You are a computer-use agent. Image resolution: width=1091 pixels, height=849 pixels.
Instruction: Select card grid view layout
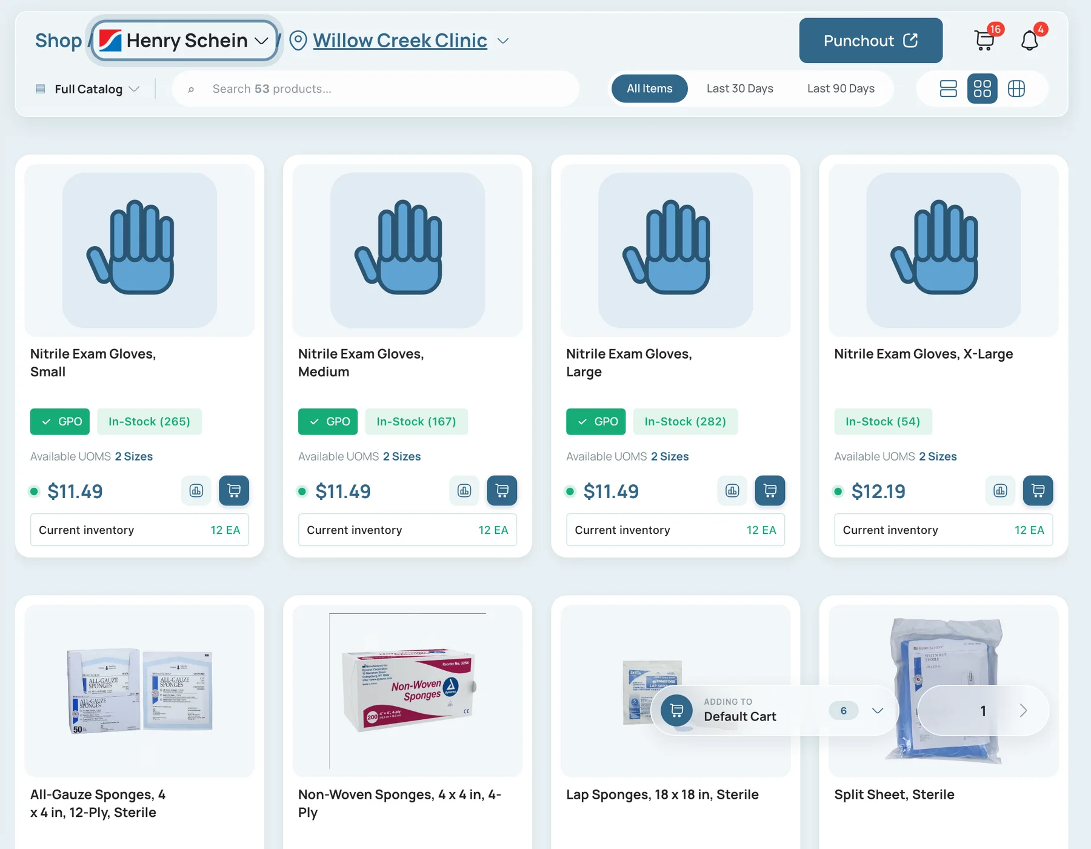click(982, 89)
